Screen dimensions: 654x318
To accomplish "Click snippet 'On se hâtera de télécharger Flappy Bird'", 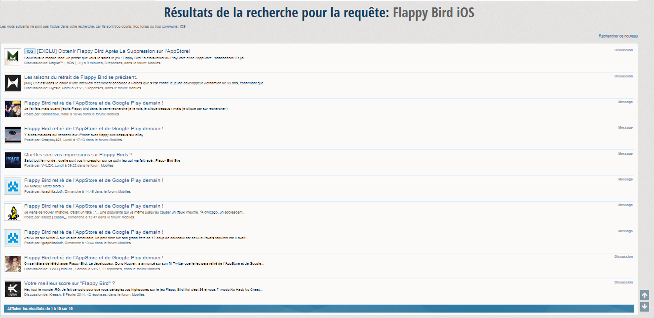I will (143, 263).
